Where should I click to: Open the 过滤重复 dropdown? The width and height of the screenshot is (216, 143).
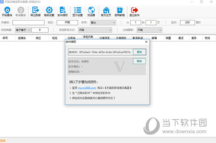pyautogui.click(x=150, y=30)
